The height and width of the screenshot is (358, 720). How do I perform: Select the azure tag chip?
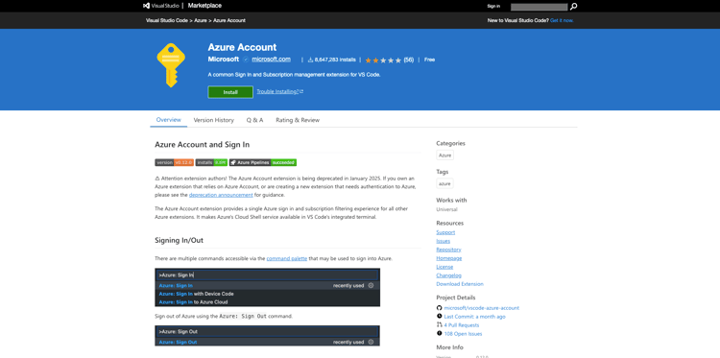444,183
